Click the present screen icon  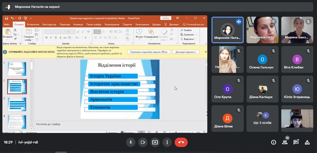tap(155, 142)
